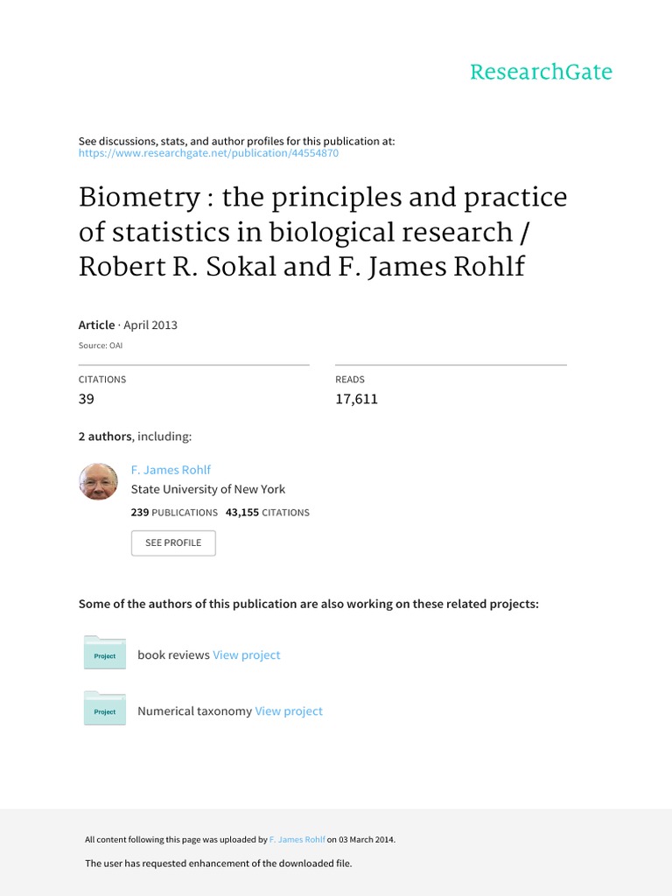
Task: Click State University of New York affiliation
Action: pyautogui.click(x=208, y=490)
